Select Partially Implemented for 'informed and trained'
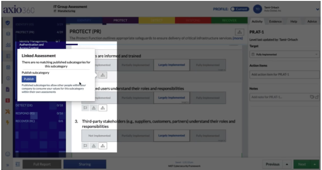The image size is (322, 170). (x=135, y=65)
